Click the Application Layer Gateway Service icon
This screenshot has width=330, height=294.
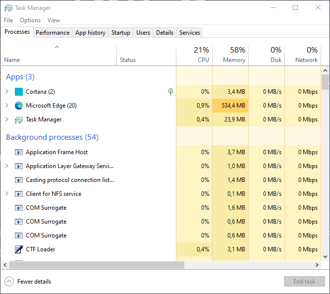coord(19,166)
